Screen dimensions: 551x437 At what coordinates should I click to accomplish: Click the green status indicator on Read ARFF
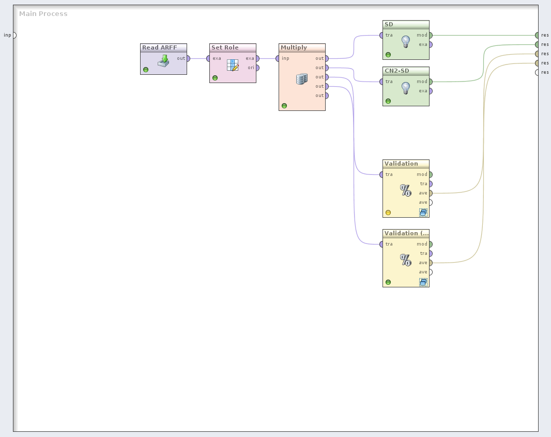point(146,70)
